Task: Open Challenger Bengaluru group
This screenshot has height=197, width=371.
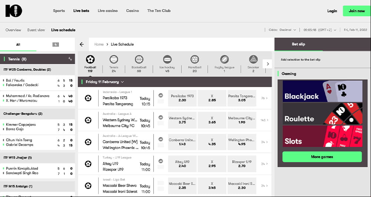Action: coord(37,114)
